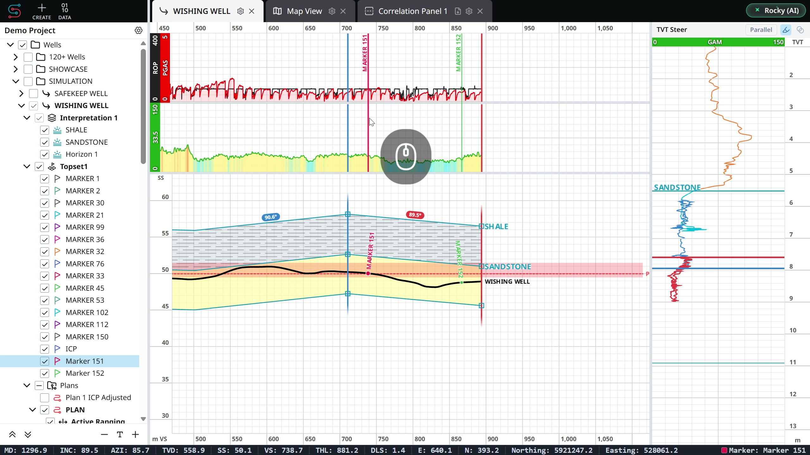The width and height of the screenshot is (810, 455).
Task: Enable Plan 1 ICP Adjusted checkbox
Action: [x=45, y=397]
